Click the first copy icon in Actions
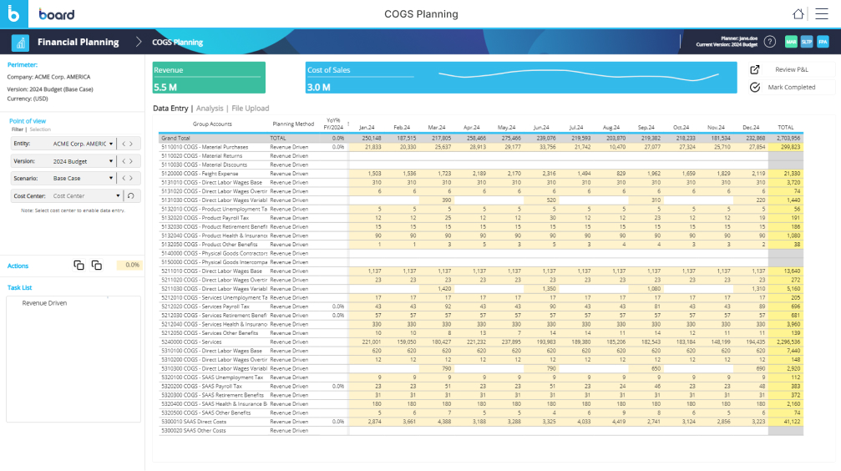The width and height of the screenshot is (841, 471). coord(79,265)
